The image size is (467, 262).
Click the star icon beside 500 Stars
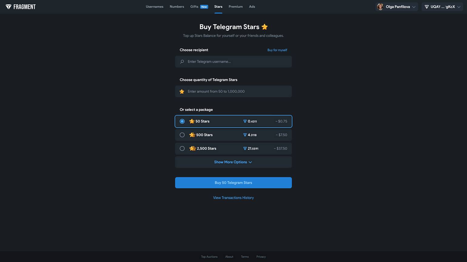point(192,135)
